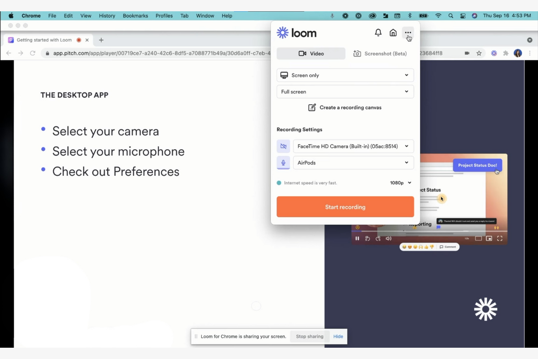Screen dimensions: 538x359
Task: Click site lock icon in address bar
Action: coord(47,53)
